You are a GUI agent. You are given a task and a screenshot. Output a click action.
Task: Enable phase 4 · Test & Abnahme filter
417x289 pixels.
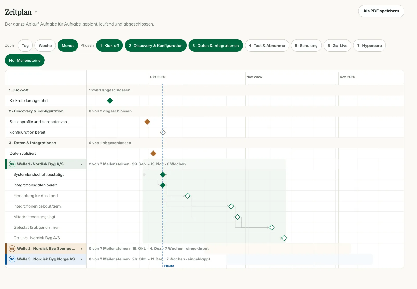point(267,46)
